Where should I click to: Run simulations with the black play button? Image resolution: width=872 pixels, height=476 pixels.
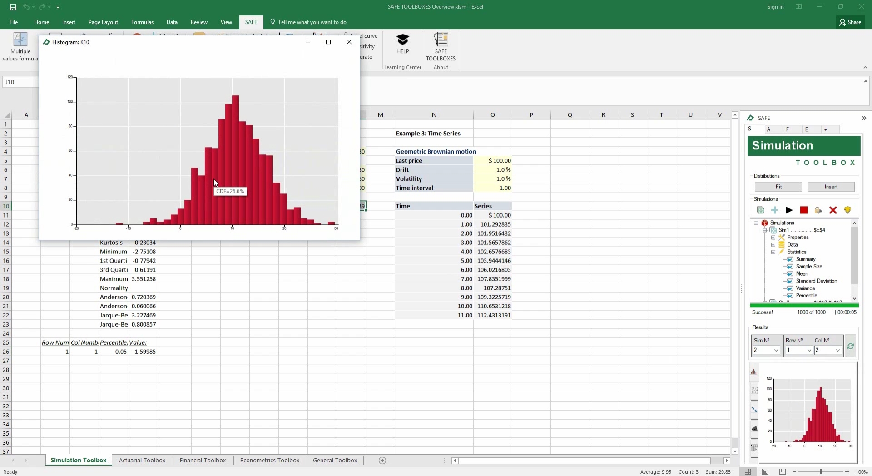[x=789, y=210]
